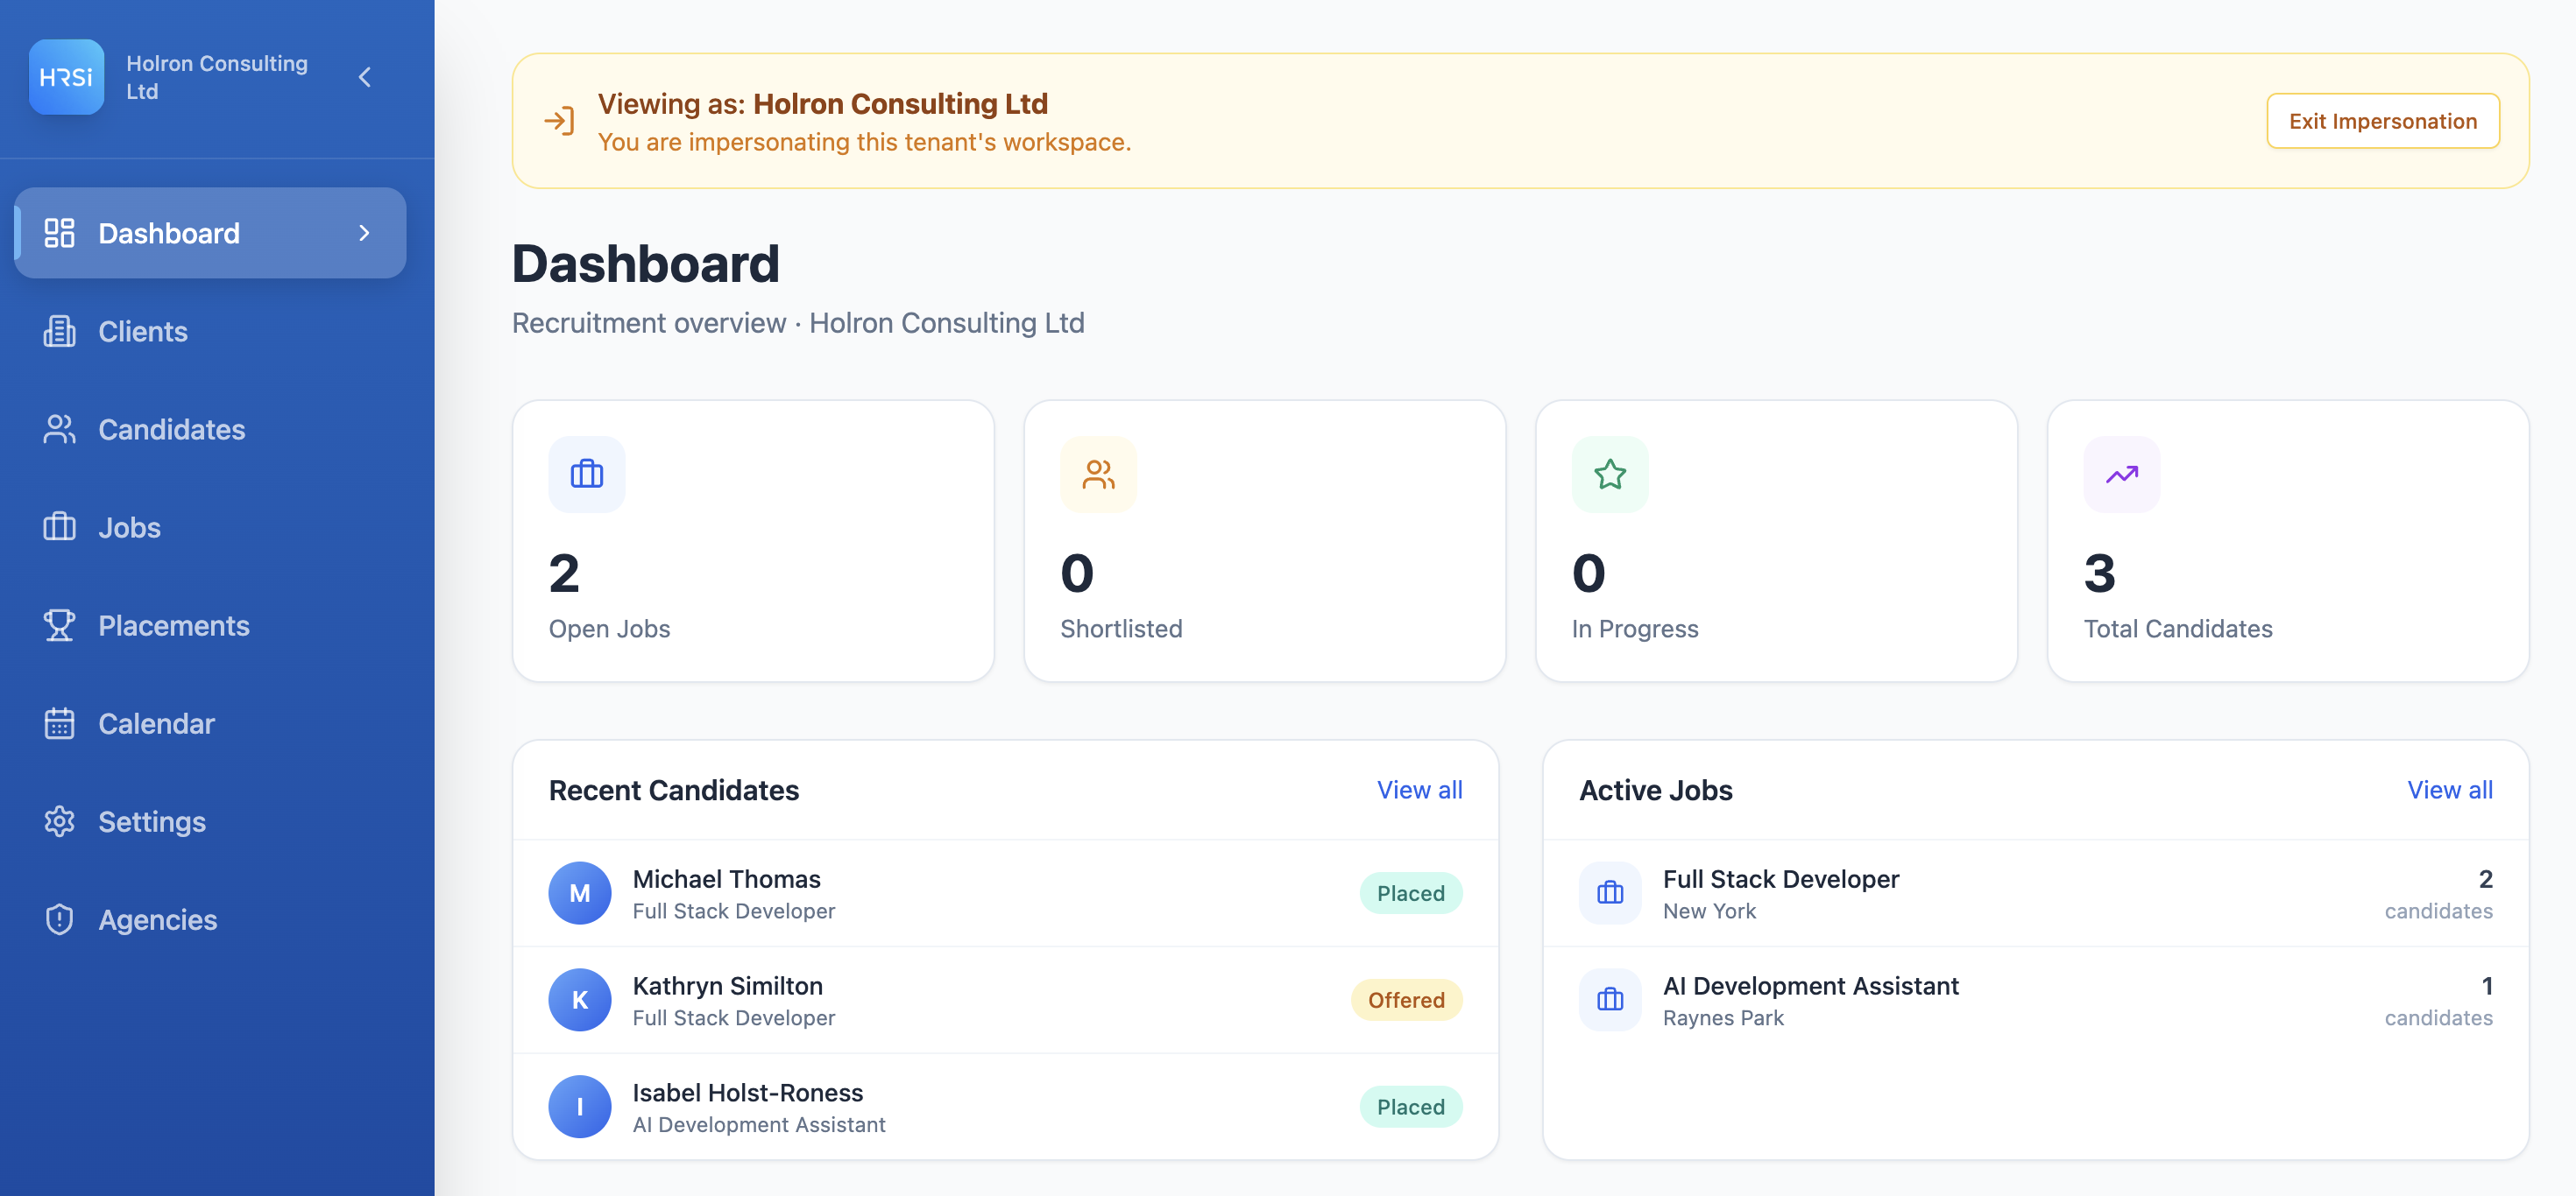Click the 'New York' job location text
Screen dimensions: 2576x1196
pyautogui.click(x=1709, y=911)
